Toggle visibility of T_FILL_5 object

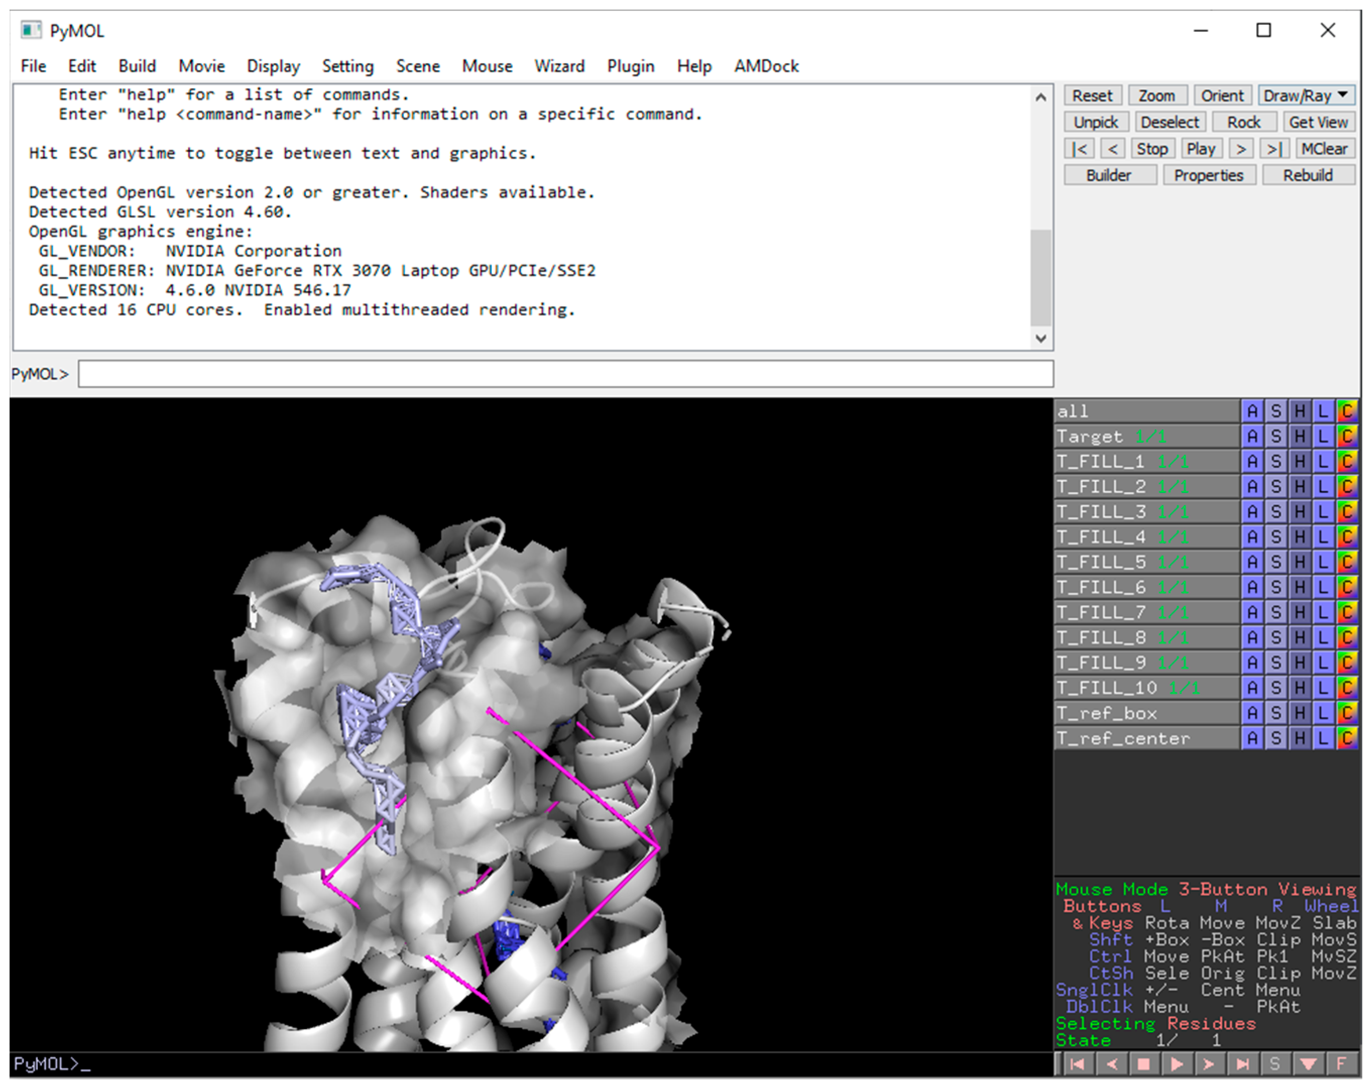(1147, 562)
